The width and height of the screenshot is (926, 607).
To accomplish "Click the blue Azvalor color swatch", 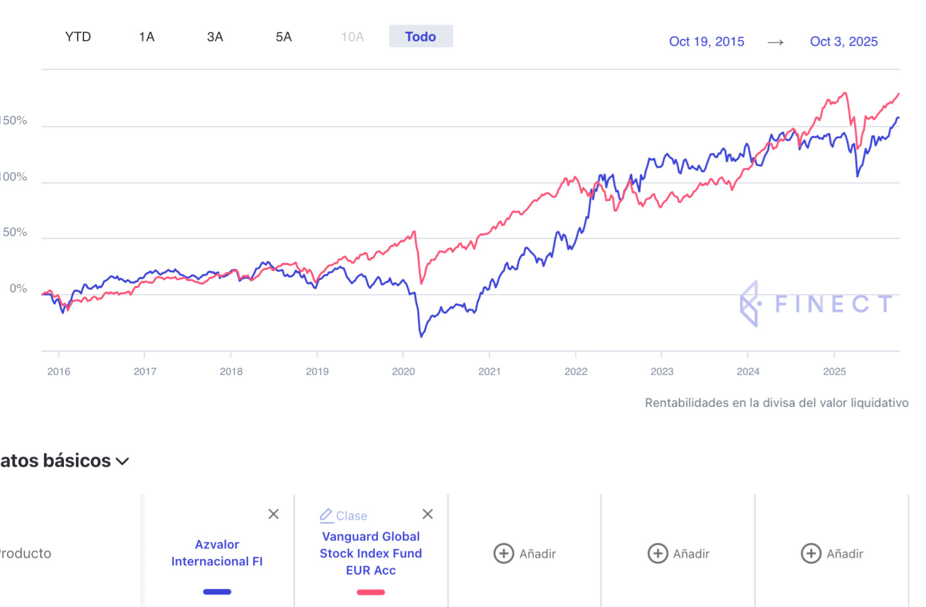I will tap(217, 592).
